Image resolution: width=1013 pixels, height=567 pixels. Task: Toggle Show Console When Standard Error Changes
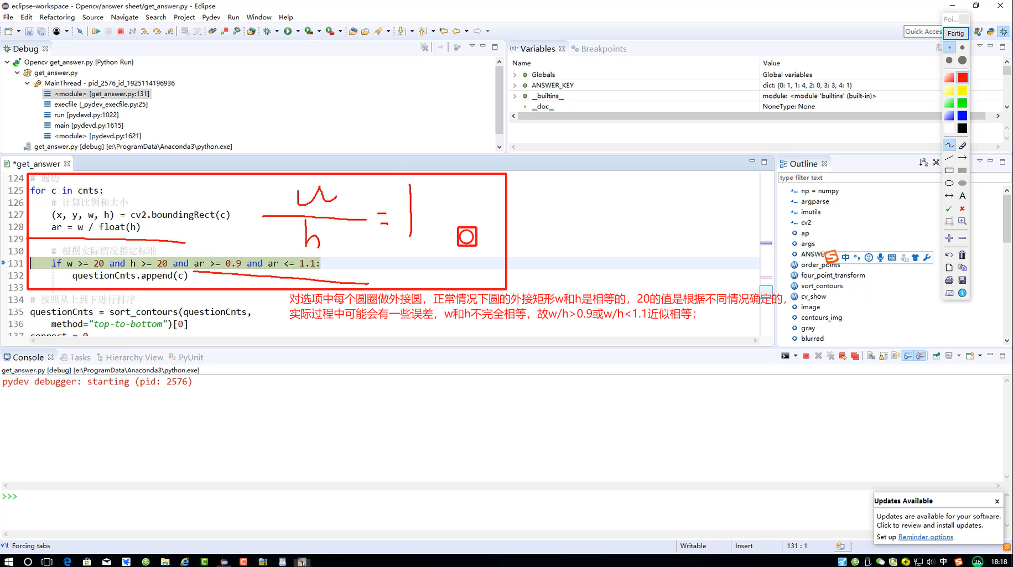(x=921, y=356)
